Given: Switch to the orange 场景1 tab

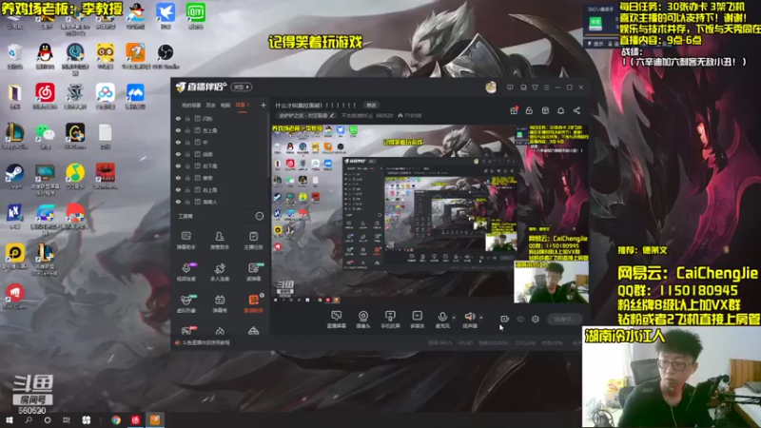Looking at the screenshot, I should tap(242, 105).
